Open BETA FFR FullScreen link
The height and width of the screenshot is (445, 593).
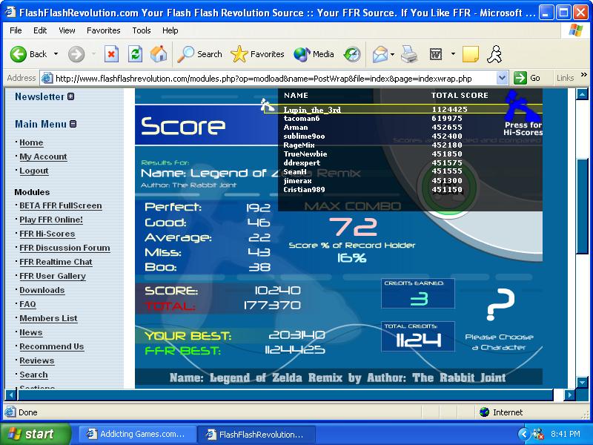pos(61,205)
